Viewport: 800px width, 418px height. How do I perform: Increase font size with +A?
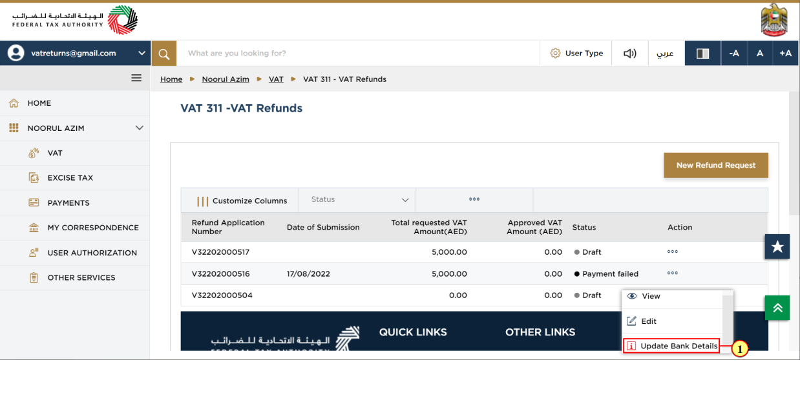[x=786, y=54]
